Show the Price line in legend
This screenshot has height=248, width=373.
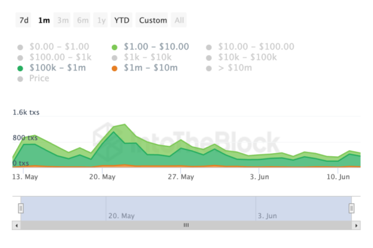[x=39, y=79]
